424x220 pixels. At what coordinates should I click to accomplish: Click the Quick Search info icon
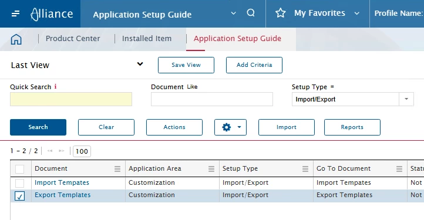point(55,86)
